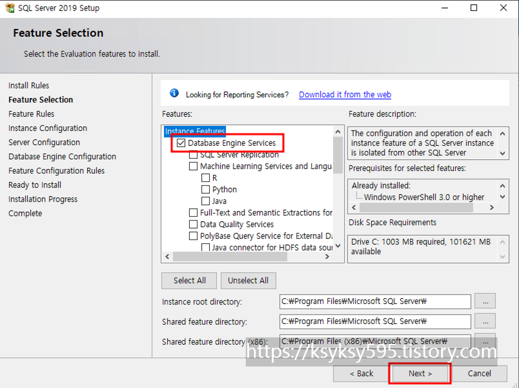This screenshot has width=519, height=388.
Task: Check Full-Text and Semantic Extractions
Action: [193, 213]
